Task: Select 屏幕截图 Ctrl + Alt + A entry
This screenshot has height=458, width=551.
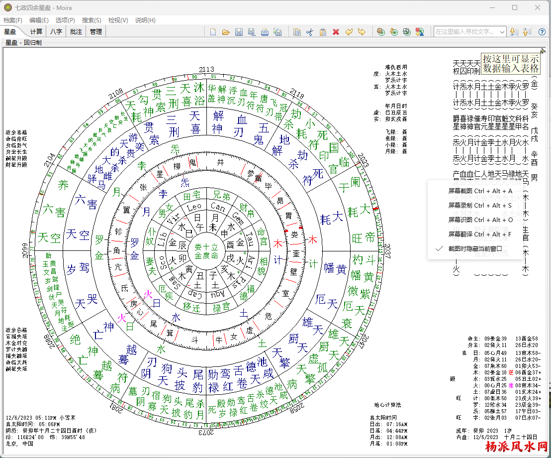Action: [480, 191]
